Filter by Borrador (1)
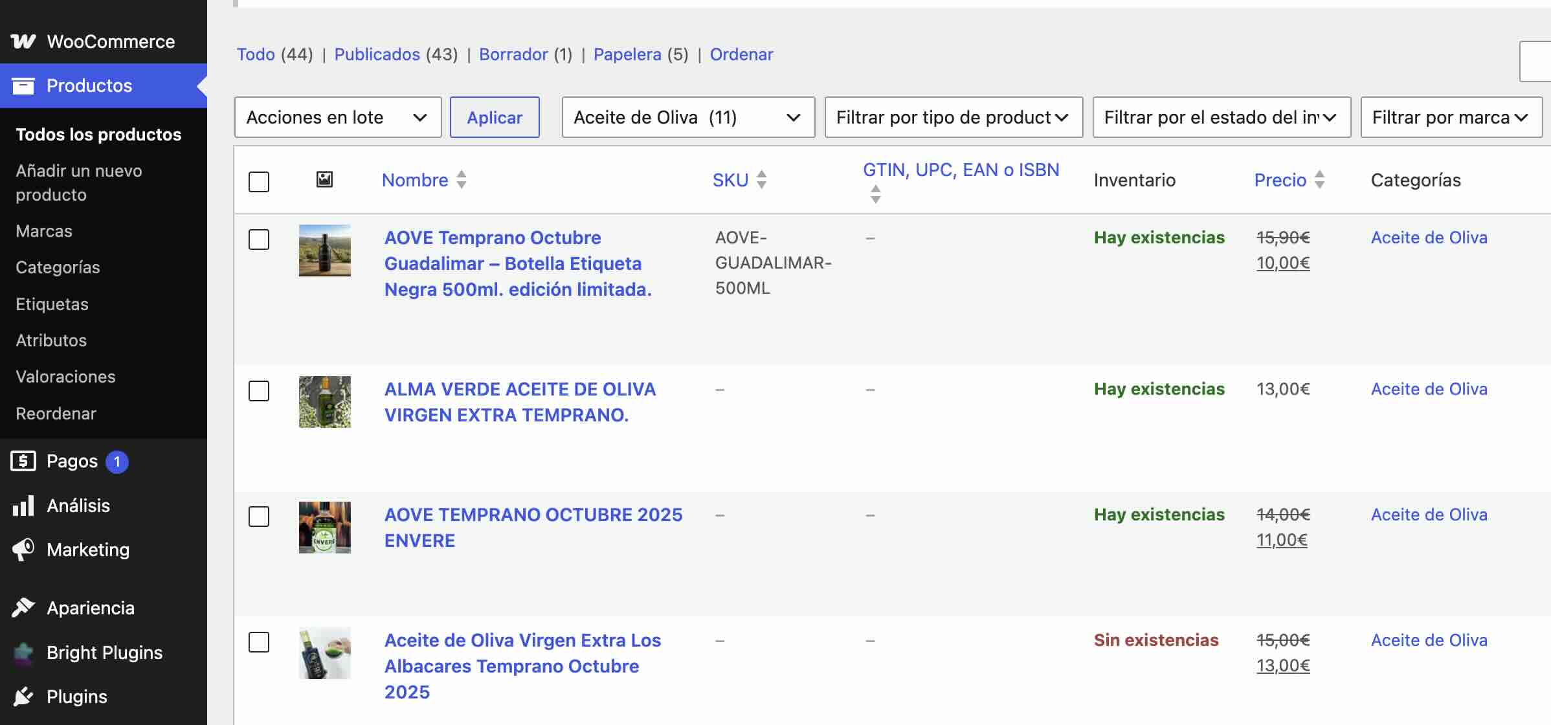Screen dimensions: 1551x725 click(526, 54)
